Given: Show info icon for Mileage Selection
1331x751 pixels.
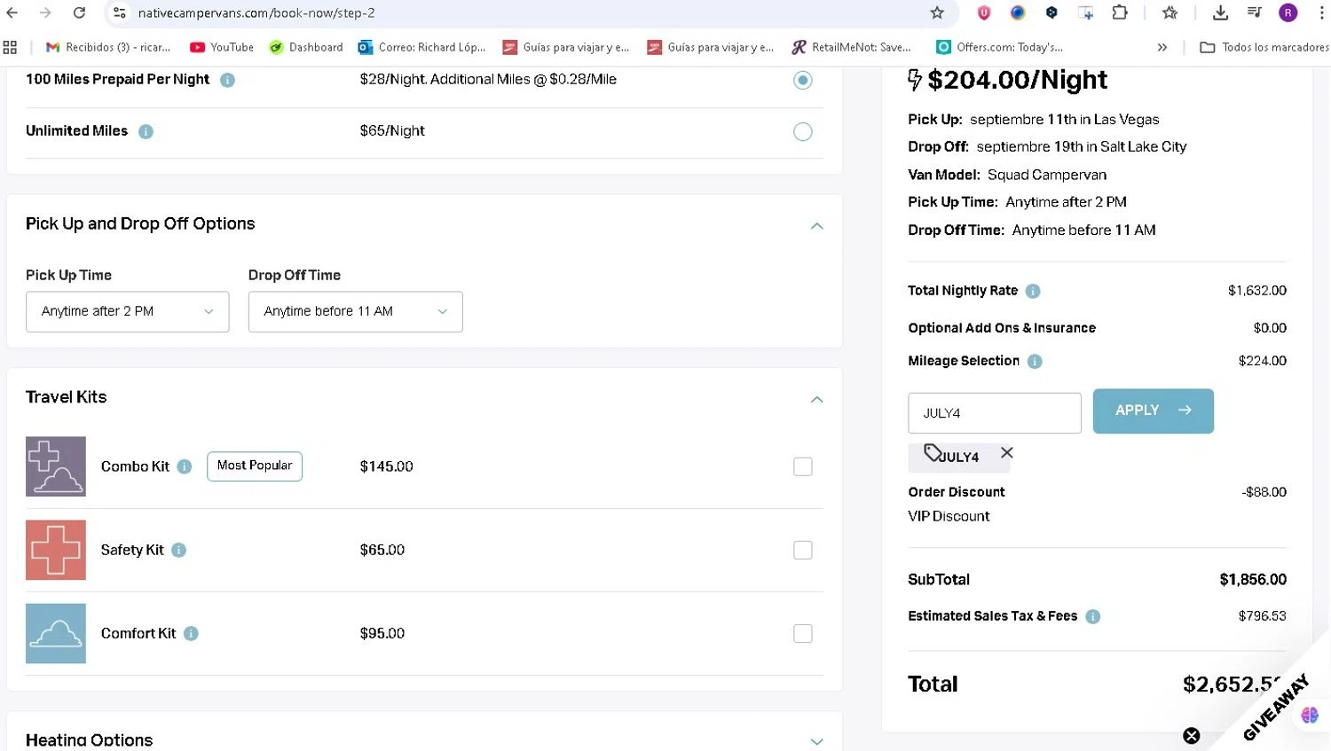Looking at the screenshot, I should pos(1035,361).
